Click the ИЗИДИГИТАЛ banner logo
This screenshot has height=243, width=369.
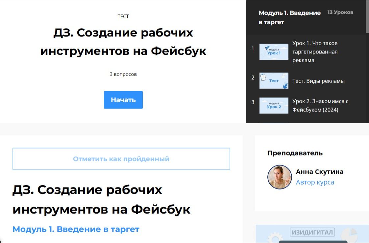(312, 233)
